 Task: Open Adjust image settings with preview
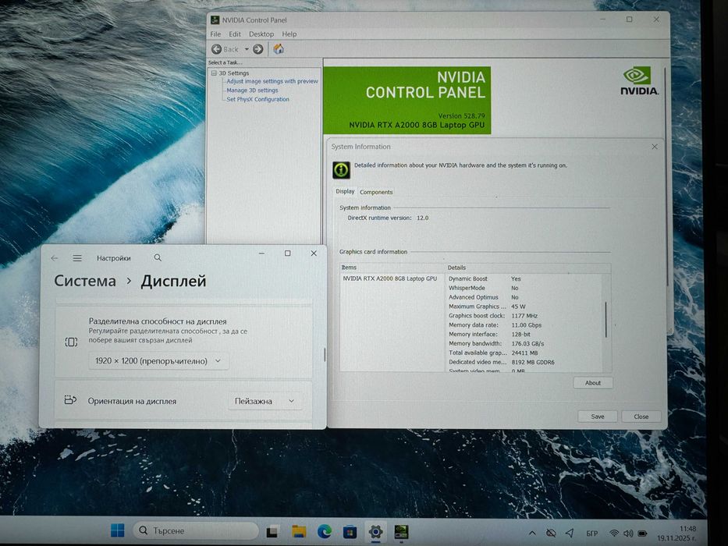(x=272, y=81)
